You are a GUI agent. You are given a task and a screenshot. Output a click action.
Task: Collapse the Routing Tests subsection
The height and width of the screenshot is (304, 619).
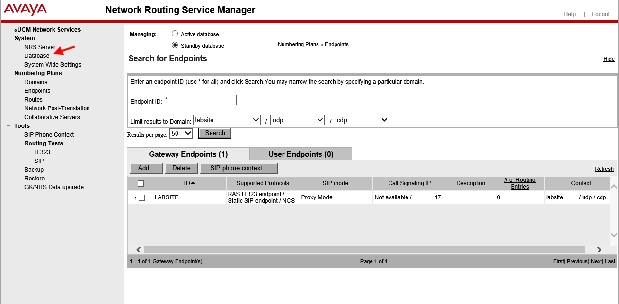click(x=19, y=143)
